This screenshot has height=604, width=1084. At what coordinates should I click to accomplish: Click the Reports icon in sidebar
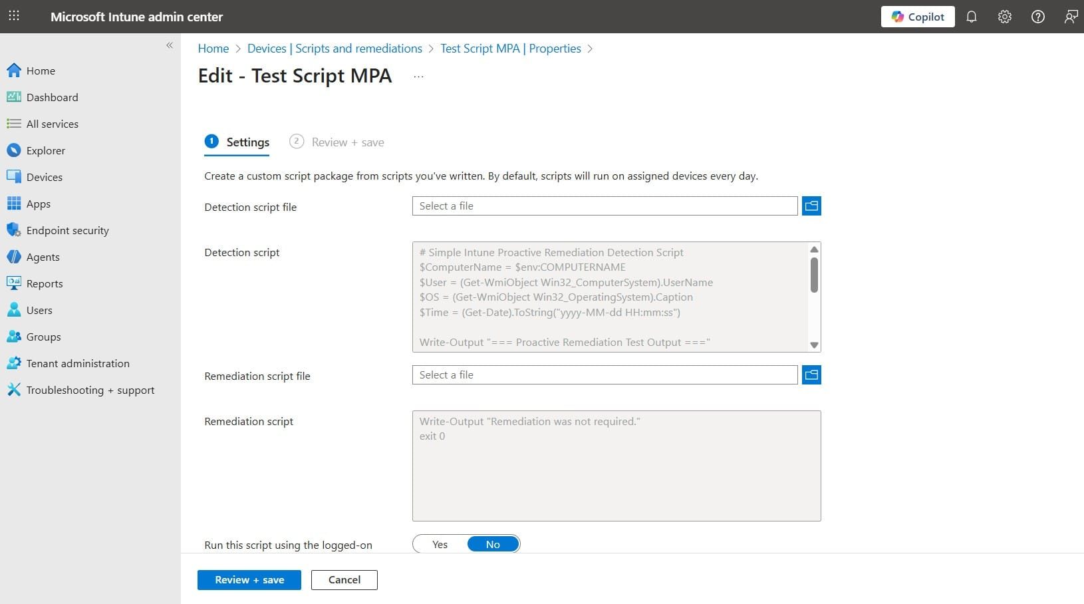click(14, 283)
